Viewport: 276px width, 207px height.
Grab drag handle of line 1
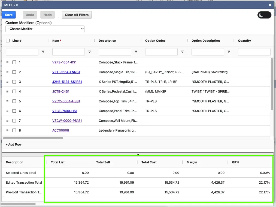click(8, 62)
